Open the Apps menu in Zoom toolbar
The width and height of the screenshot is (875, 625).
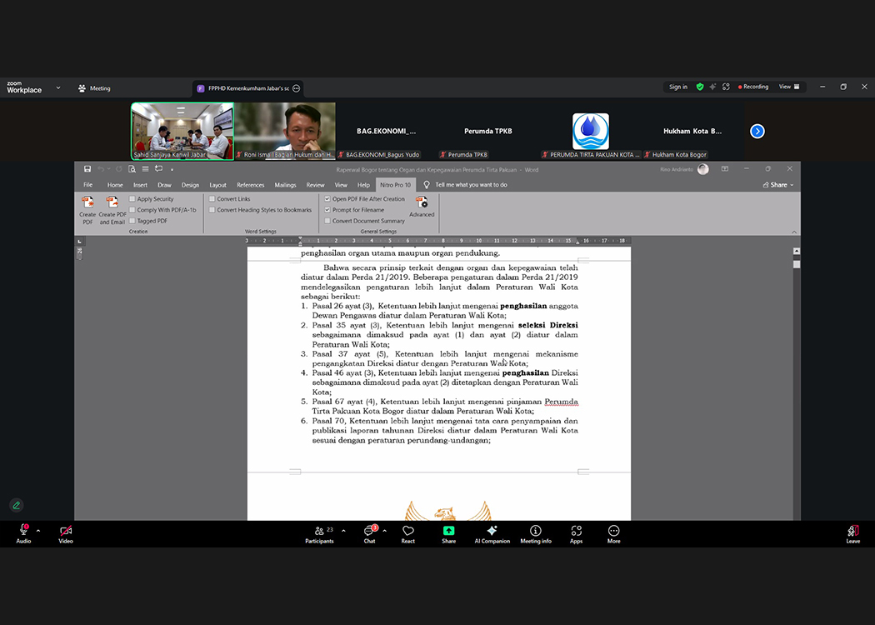576,532
